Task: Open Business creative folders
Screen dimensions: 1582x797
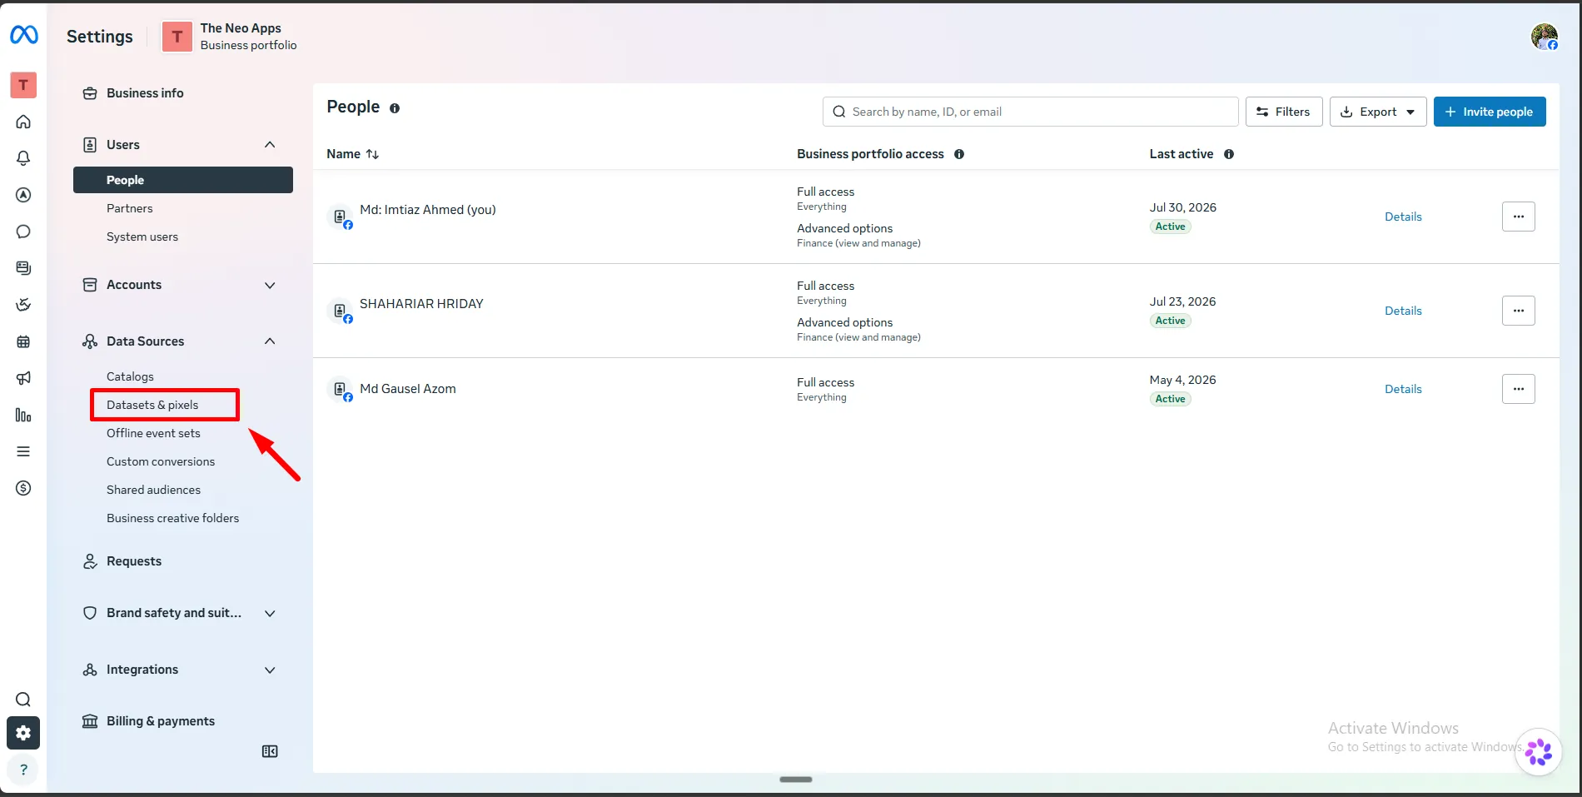Action: pos(172,518)
